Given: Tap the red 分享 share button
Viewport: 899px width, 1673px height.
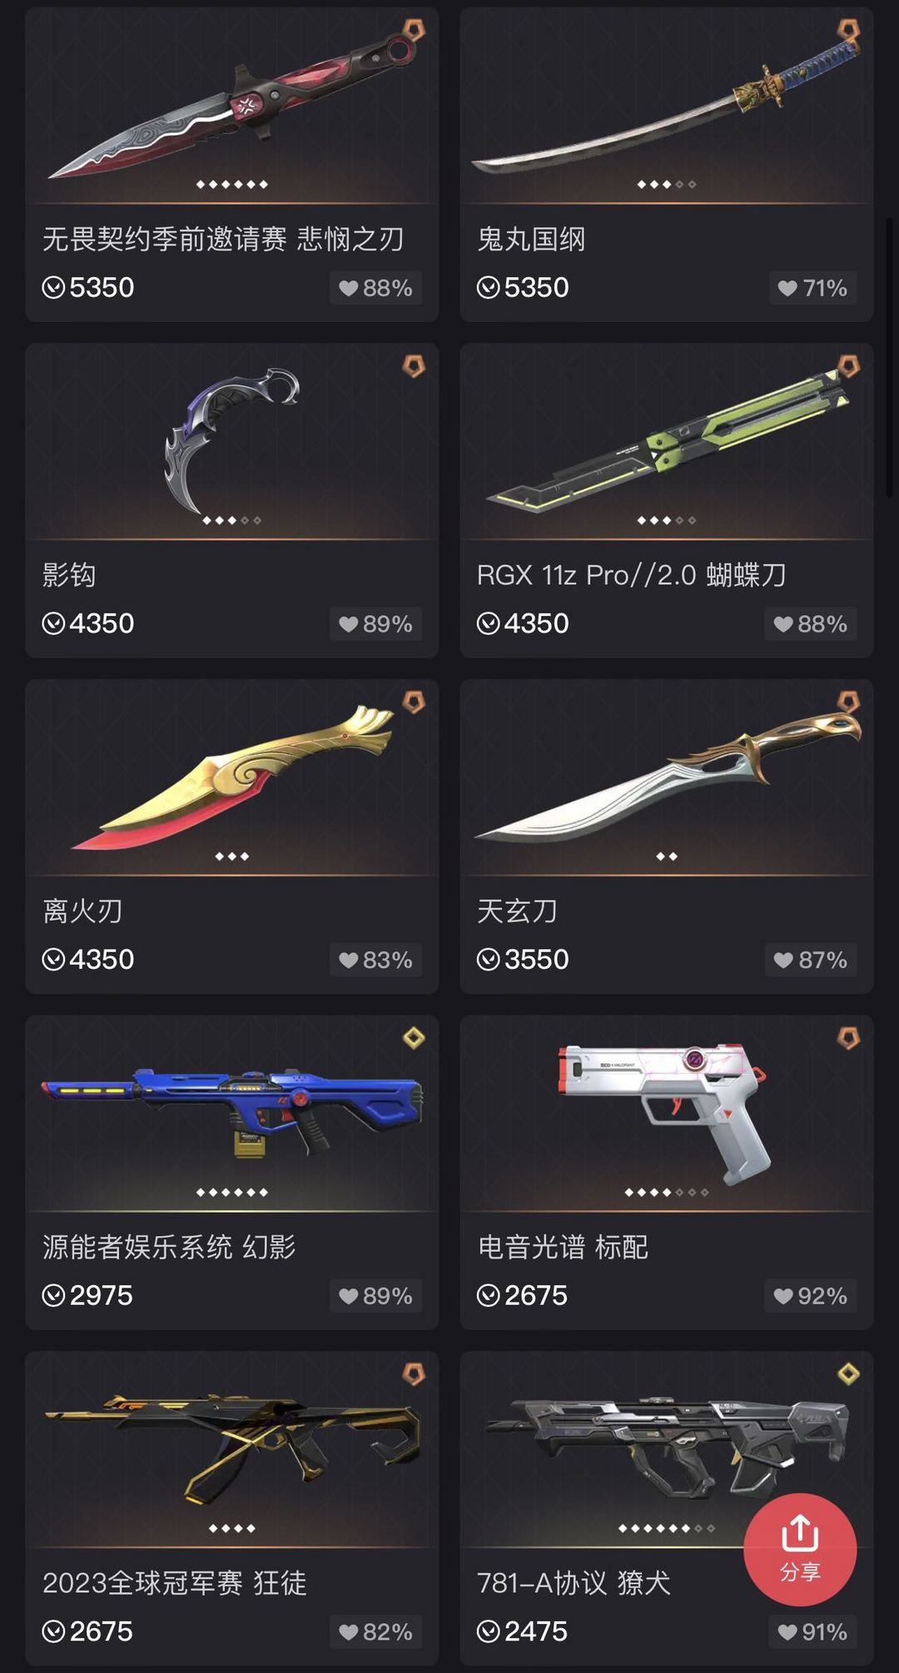Looking at the screenshot, I should (x=800, y=1550).
